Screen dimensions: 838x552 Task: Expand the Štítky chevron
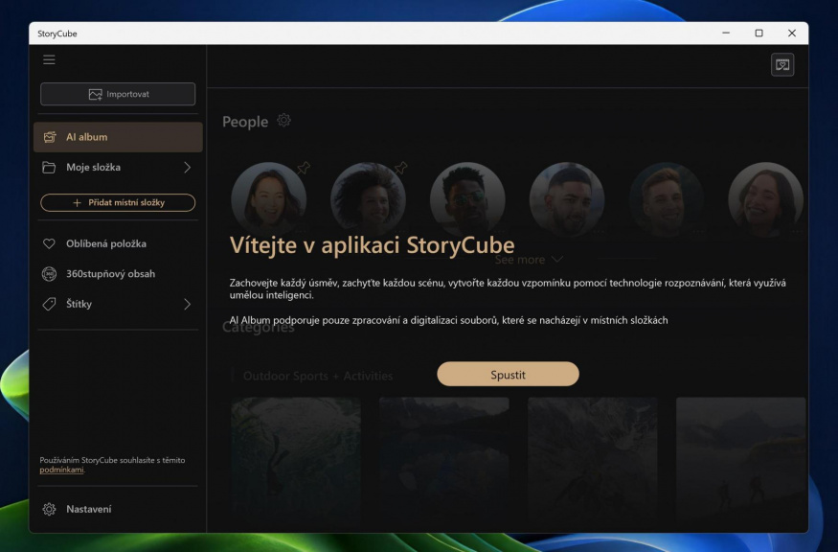(187, 305)
